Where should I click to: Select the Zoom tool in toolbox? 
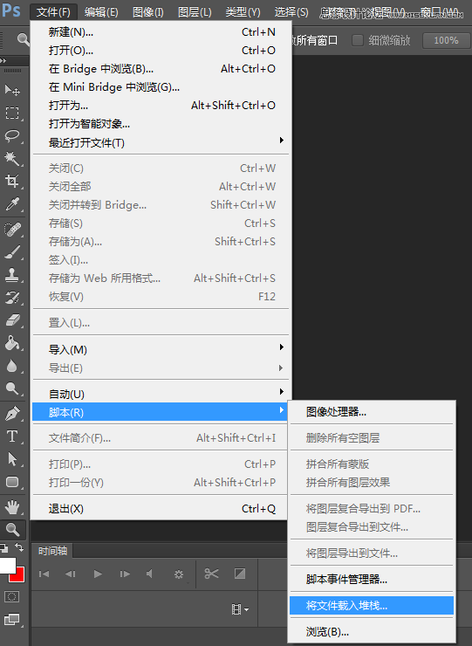12,529
